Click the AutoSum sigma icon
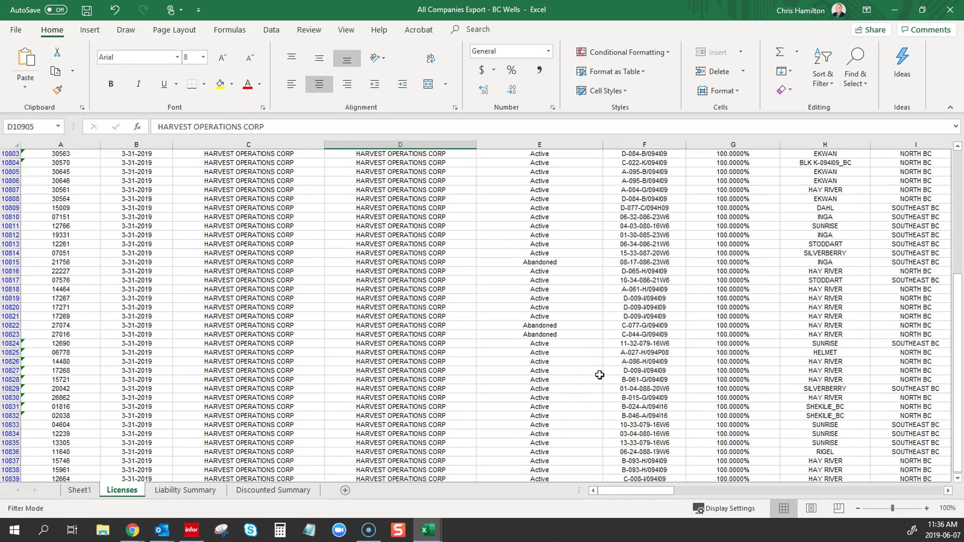 click(x=779, y=52)
